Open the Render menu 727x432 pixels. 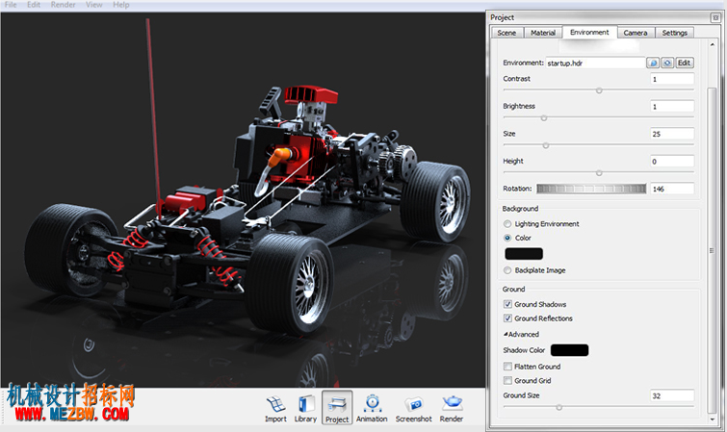click(x=63, y=5)
